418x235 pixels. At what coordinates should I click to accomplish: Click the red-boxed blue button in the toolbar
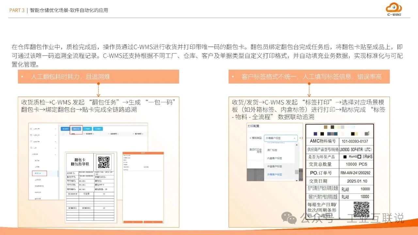coord(77,129)
